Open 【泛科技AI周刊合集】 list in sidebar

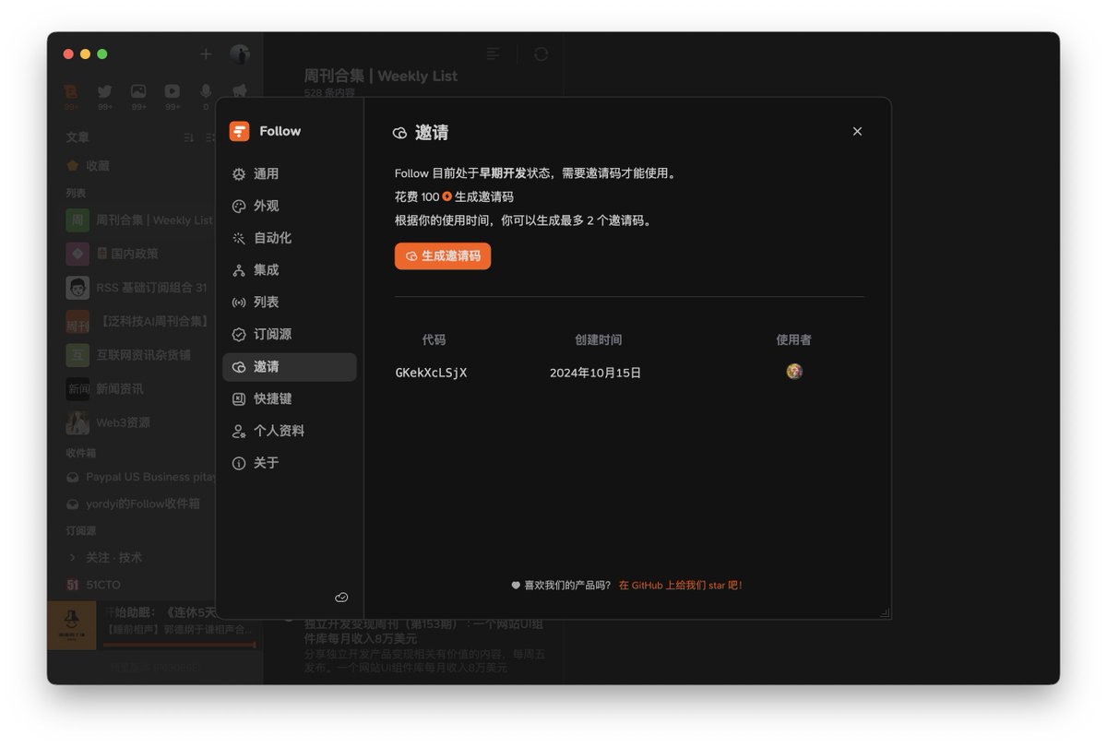point(138,322)
